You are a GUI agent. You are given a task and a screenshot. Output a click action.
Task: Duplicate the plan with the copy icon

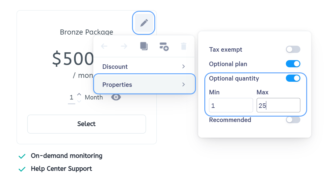click(144, 46)
